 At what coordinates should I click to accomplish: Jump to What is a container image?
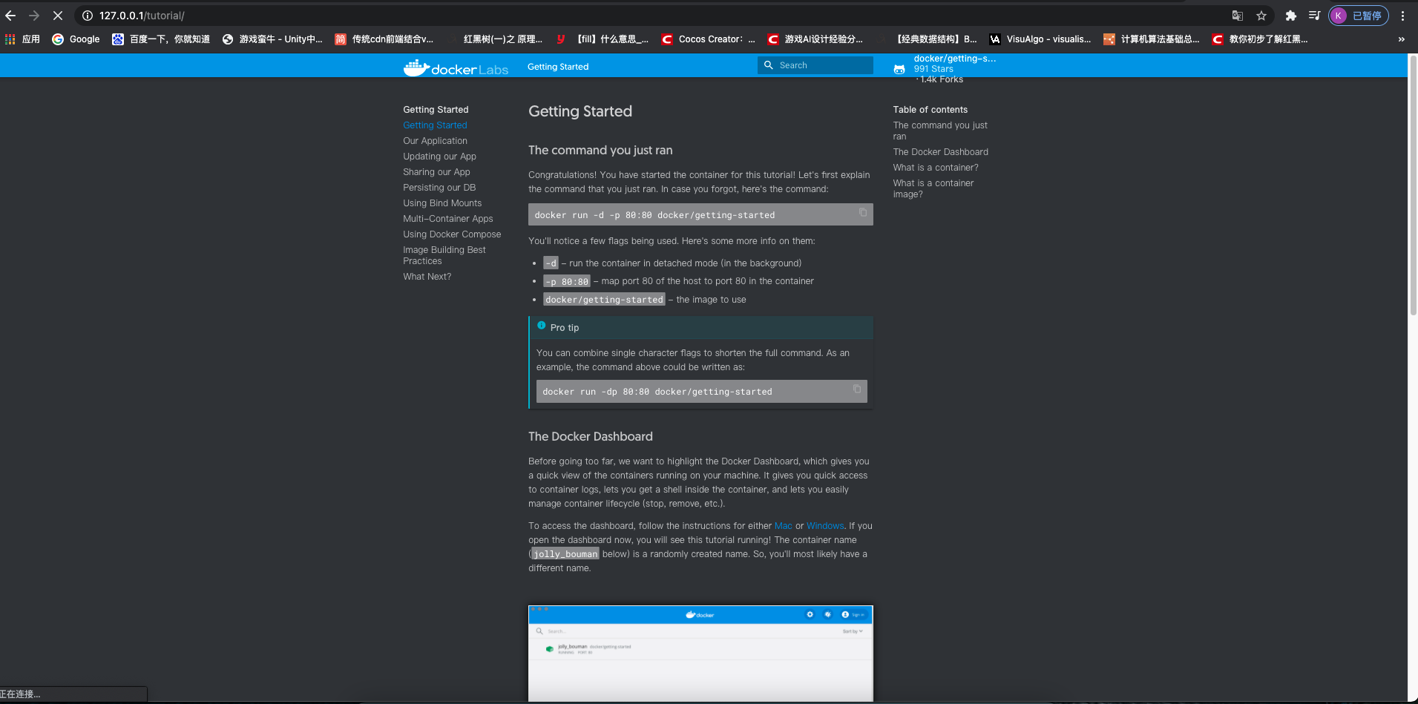933,188
